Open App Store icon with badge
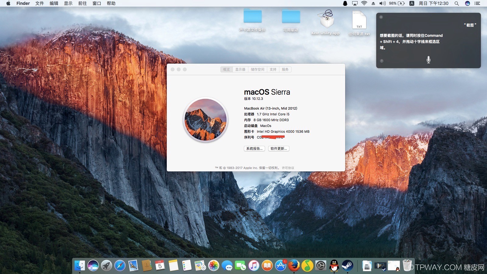 (x=281, y=265)
